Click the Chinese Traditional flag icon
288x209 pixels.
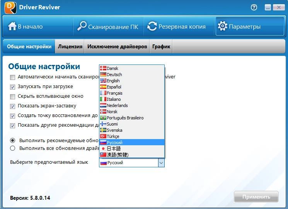click(x=103, y=155)
